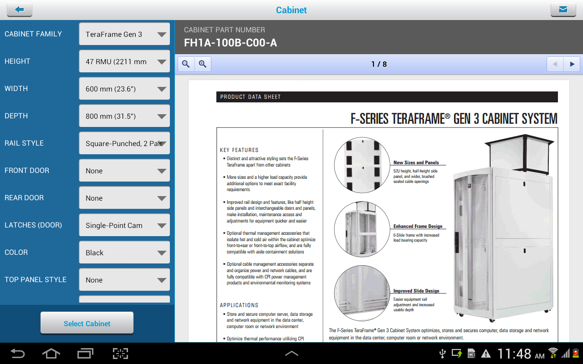The height and width of the screenshot is (364, 583).
Task: Tap the LATCHES (DOOR) label
Action: tap(33, 225)
